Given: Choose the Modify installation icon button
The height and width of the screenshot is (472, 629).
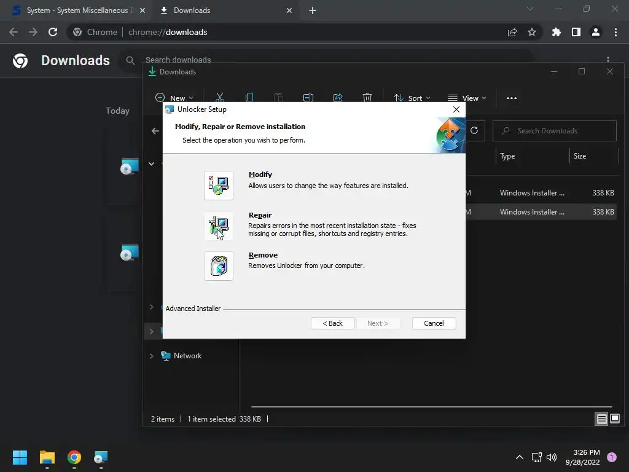Looking at the screenshot, I should (x=218, y=185).
